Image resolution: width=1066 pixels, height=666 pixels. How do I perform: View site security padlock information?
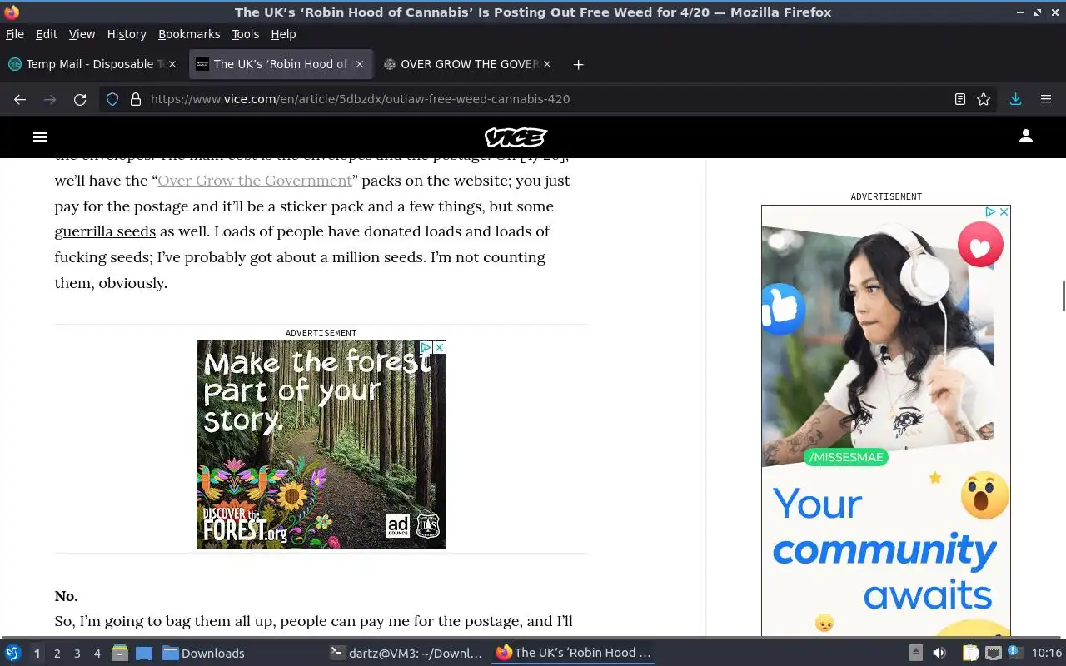(136, 99)
